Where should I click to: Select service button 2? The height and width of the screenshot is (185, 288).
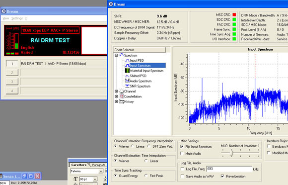point(12,73)
